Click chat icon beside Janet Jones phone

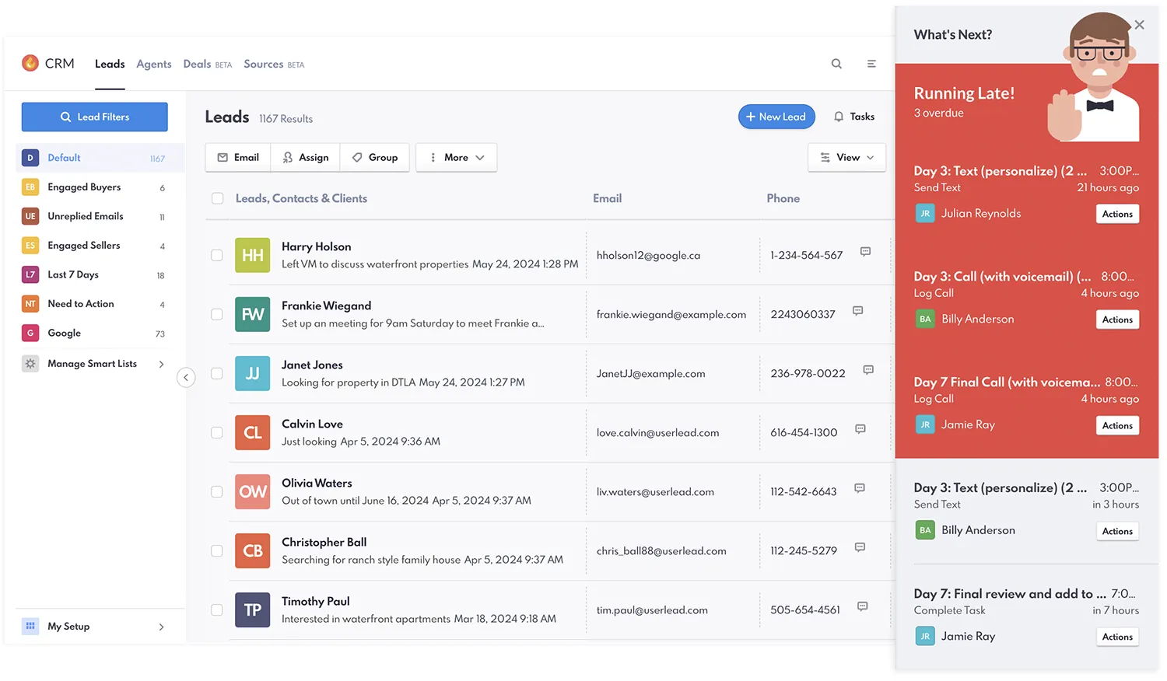click(x=868, y=370)
